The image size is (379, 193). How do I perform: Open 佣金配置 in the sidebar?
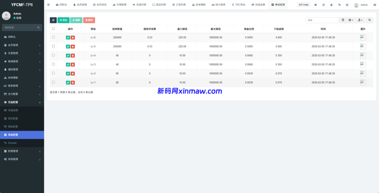click(22, 126)
